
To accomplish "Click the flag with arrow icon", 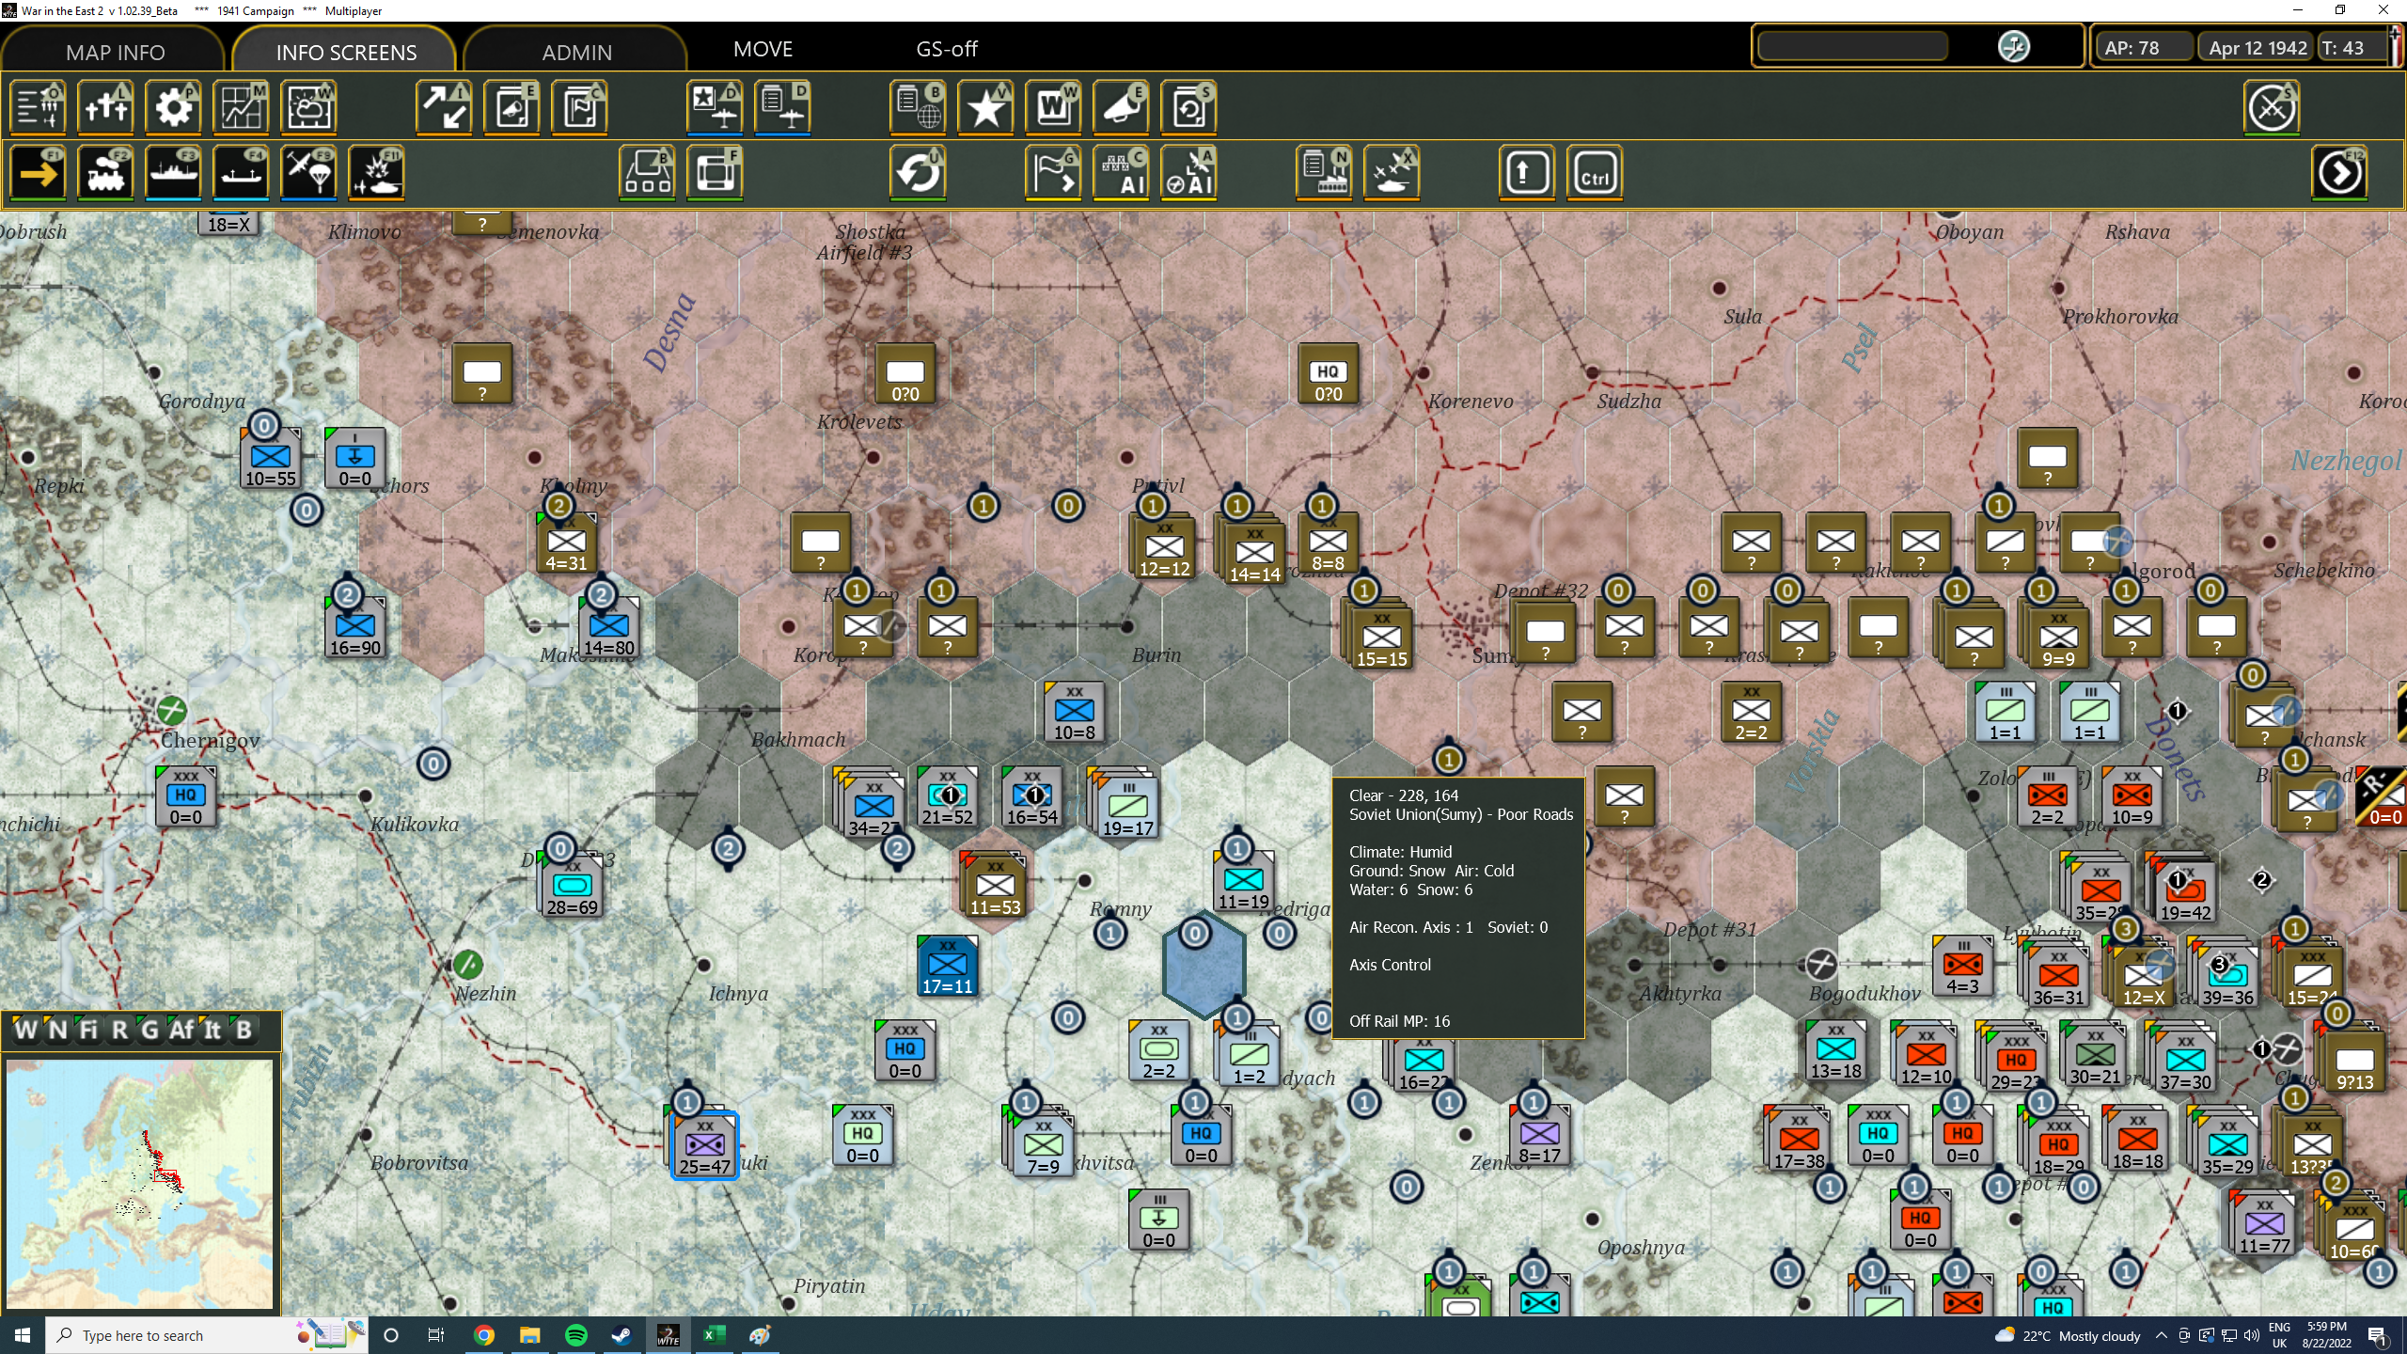I will [x=1054, y=174].
